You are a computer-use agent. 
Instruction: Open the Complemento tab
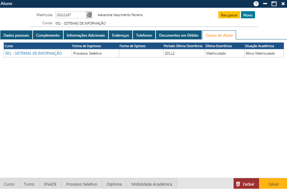pos(48,35)
